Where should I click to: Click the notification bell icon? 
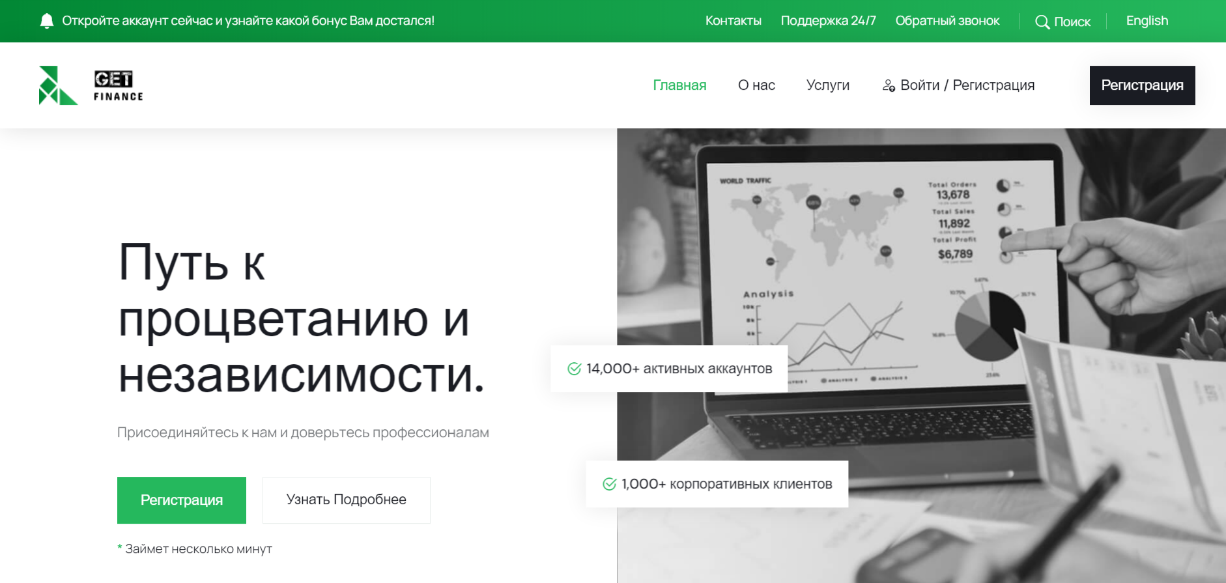click(x=46, y=21)
